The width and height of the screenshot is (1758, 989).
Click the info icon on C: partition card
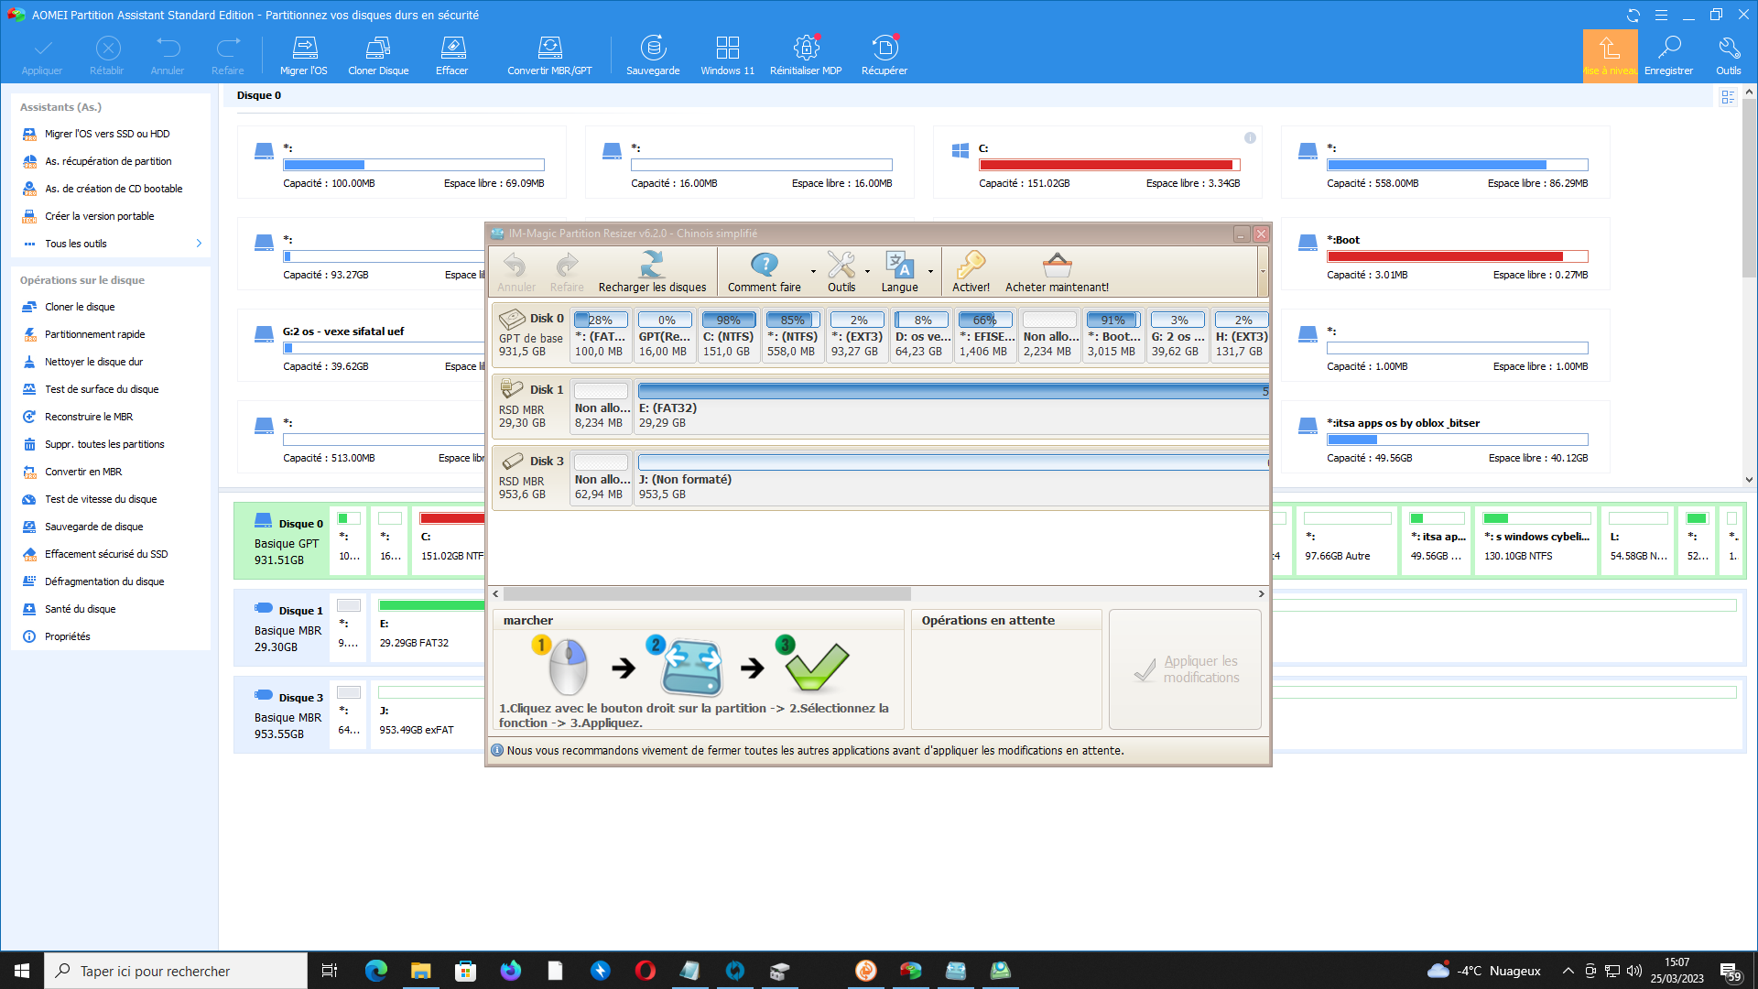click(x=1250, y=137)
